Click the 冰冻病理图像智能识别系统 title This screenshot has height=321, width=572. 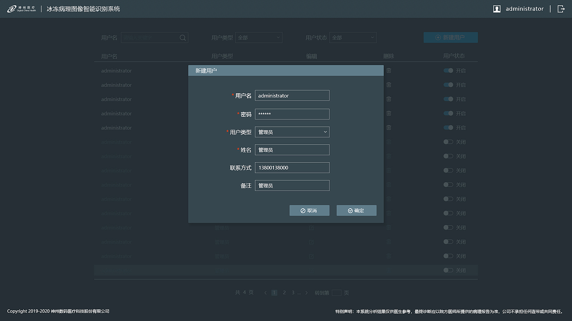(84, 9)
